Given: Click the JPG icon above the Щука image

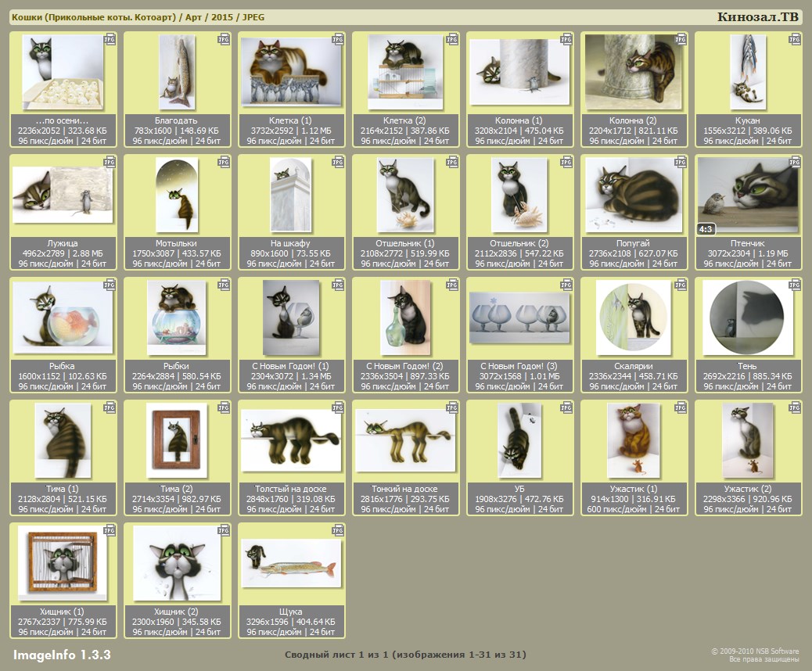Looking at the screenshot, I should click(x=338, y=530).
